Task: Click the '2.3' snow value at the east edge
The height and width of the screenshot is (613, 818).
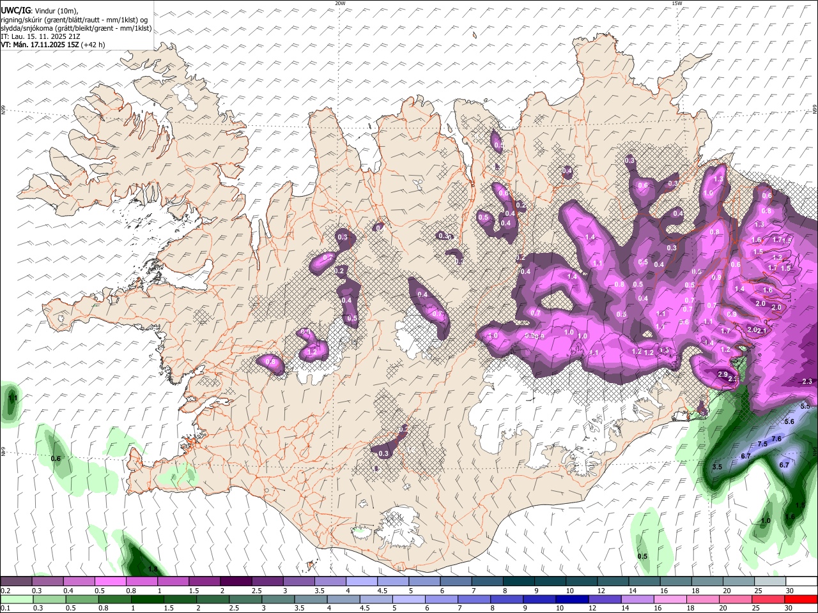Action: click(x=806, y=381)
